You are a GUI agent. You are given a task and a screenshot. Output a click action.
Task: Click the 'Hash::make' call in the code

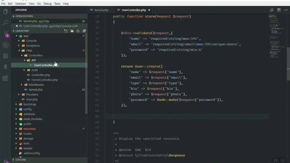(x=167, y=100)
